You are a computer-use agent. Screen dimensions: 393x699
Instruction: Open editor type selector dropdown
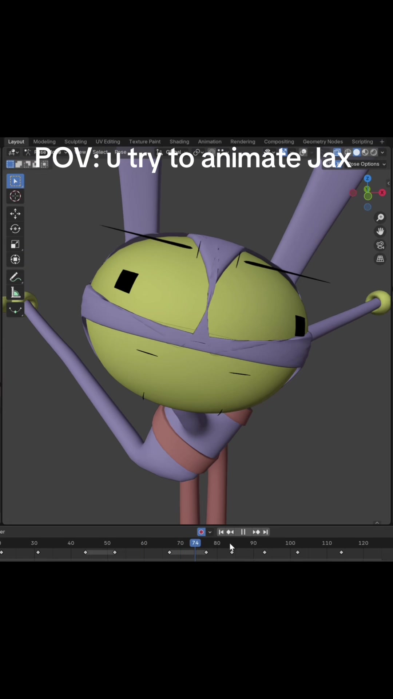tap(13, 152)
